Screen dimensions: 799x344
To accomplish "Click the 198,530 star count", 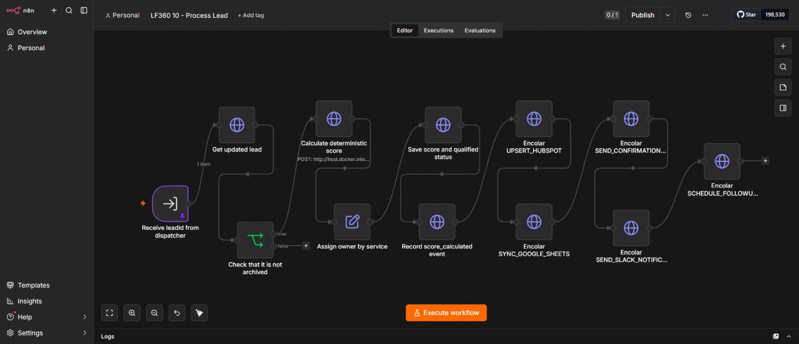I will (775, 15).
